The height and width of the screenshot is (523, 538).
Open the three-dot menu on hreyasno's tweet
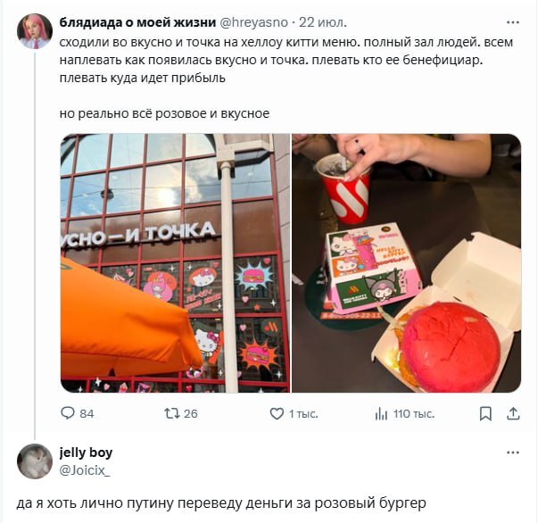[513, 22]
